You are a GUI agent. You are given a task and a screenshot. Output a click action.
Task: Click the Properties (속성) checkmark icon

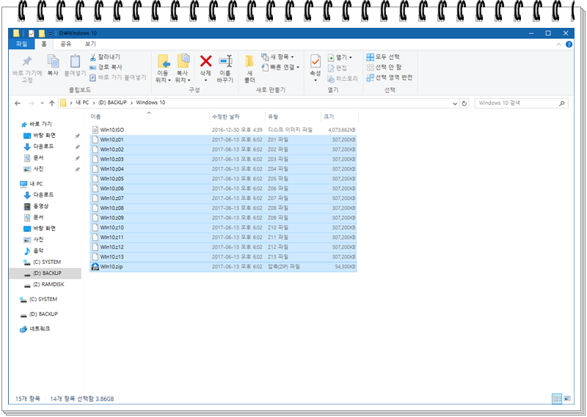point(316,62)
